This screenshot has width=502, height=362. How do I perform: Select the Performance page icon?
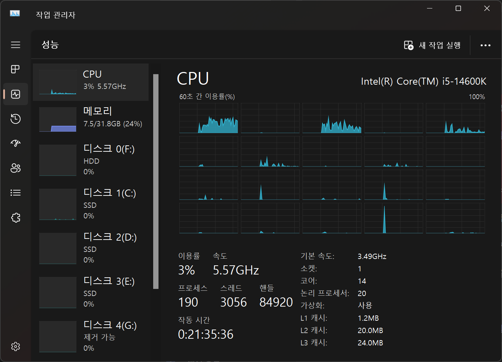pos(16,94)
